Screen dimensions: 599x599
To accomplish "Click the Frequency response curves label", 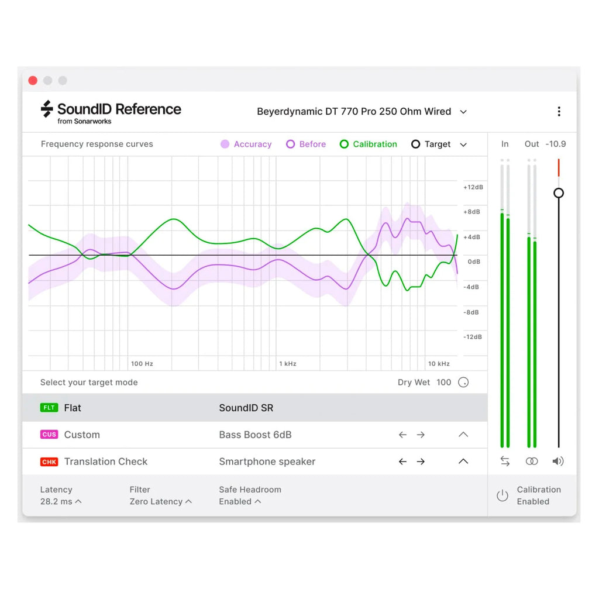I will (x=97, y=144).
